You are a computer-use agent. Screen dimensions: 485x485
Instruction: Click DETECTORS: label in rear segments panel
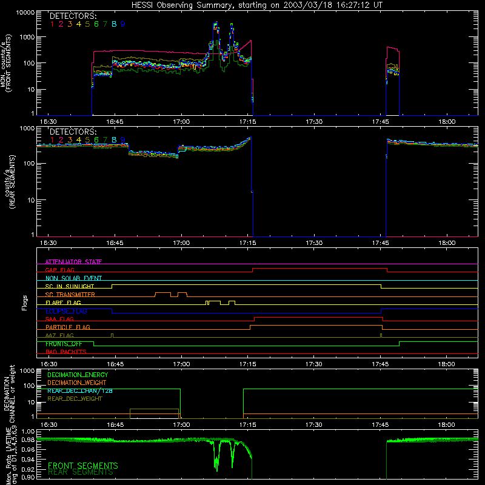point(73,132)
